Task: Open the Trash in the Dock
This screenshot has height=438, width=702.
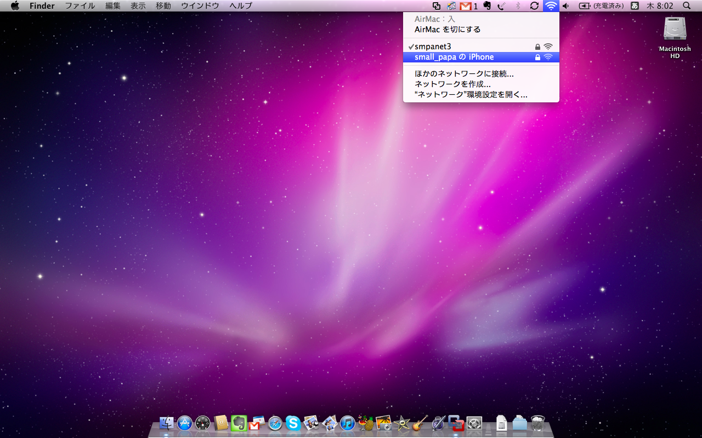Action: click(x=537, y=423)
